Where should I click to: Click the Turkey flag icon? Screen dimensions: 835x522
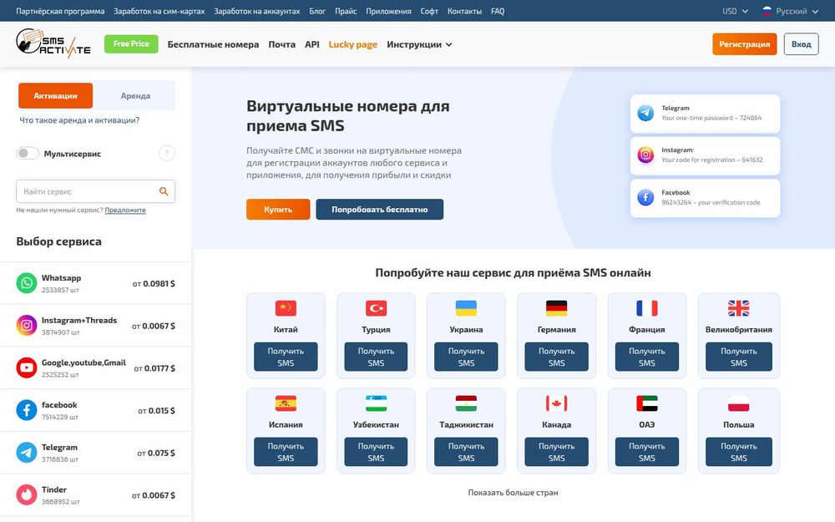(376, 308)
